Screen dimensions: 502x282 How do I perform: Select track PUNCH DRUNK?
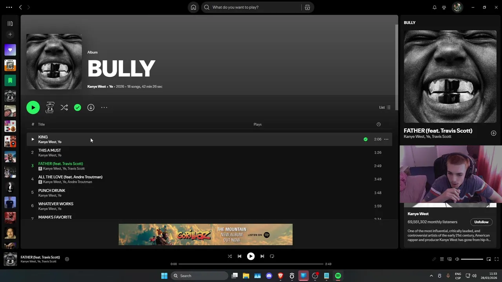click(x=209, y=192)
